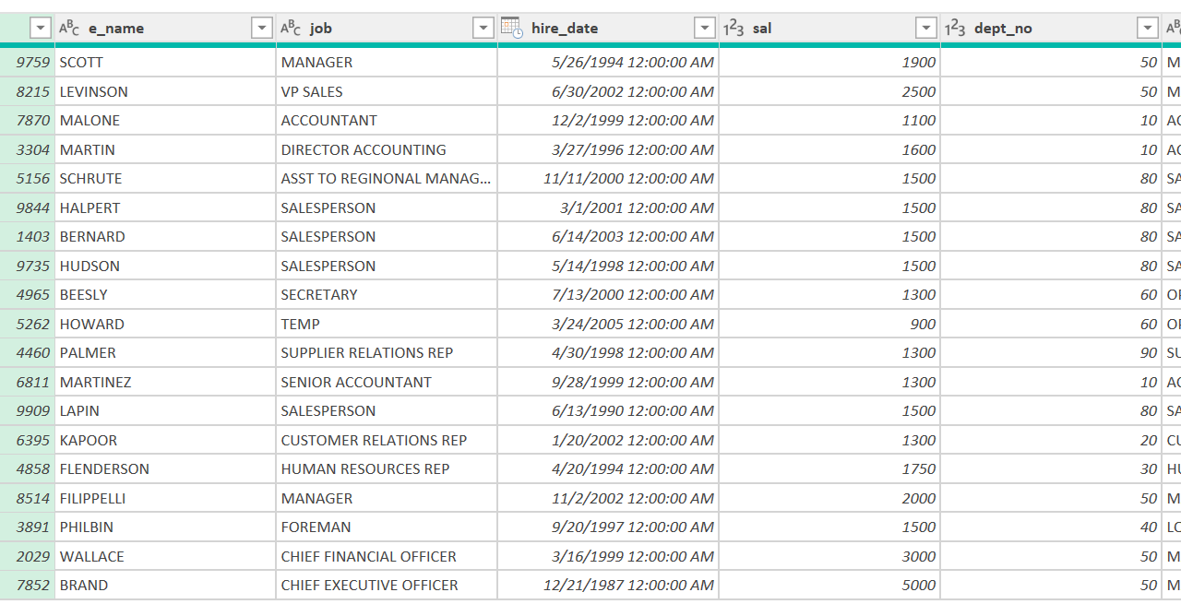
Task: Click hire date 5/26/1994 12:00:00 AM
Action: [608, 63]
